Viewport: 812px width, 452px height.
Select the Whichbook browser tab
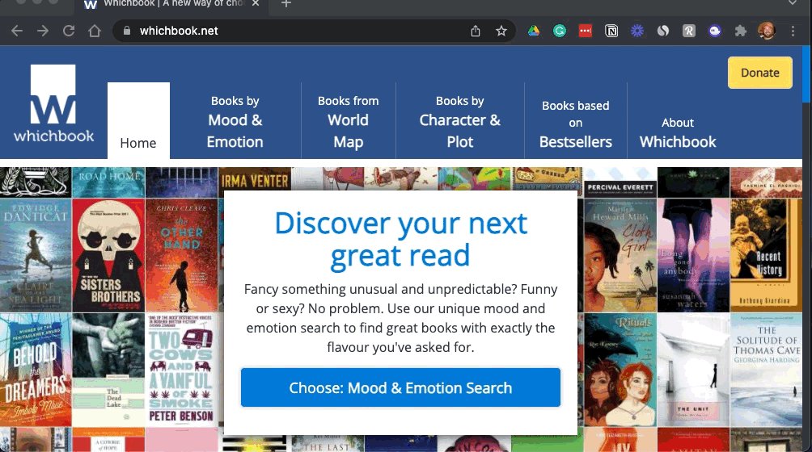(171, 4)
